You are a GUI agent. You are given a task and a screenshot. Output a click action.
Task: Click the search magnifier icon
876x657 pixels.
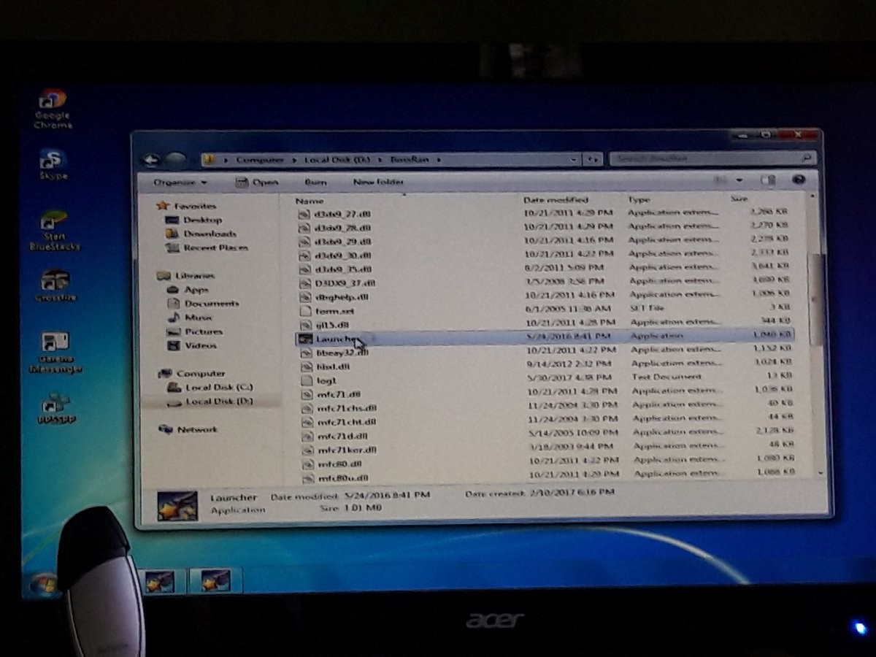coord(807,158)
